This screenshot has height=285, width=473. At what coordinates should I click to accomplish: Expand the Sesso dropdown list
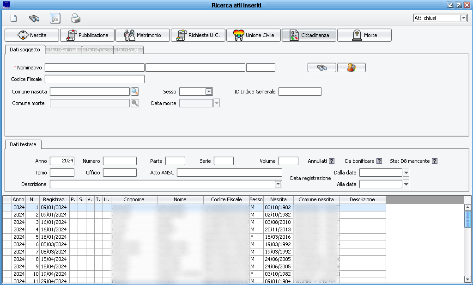[209, 92]
